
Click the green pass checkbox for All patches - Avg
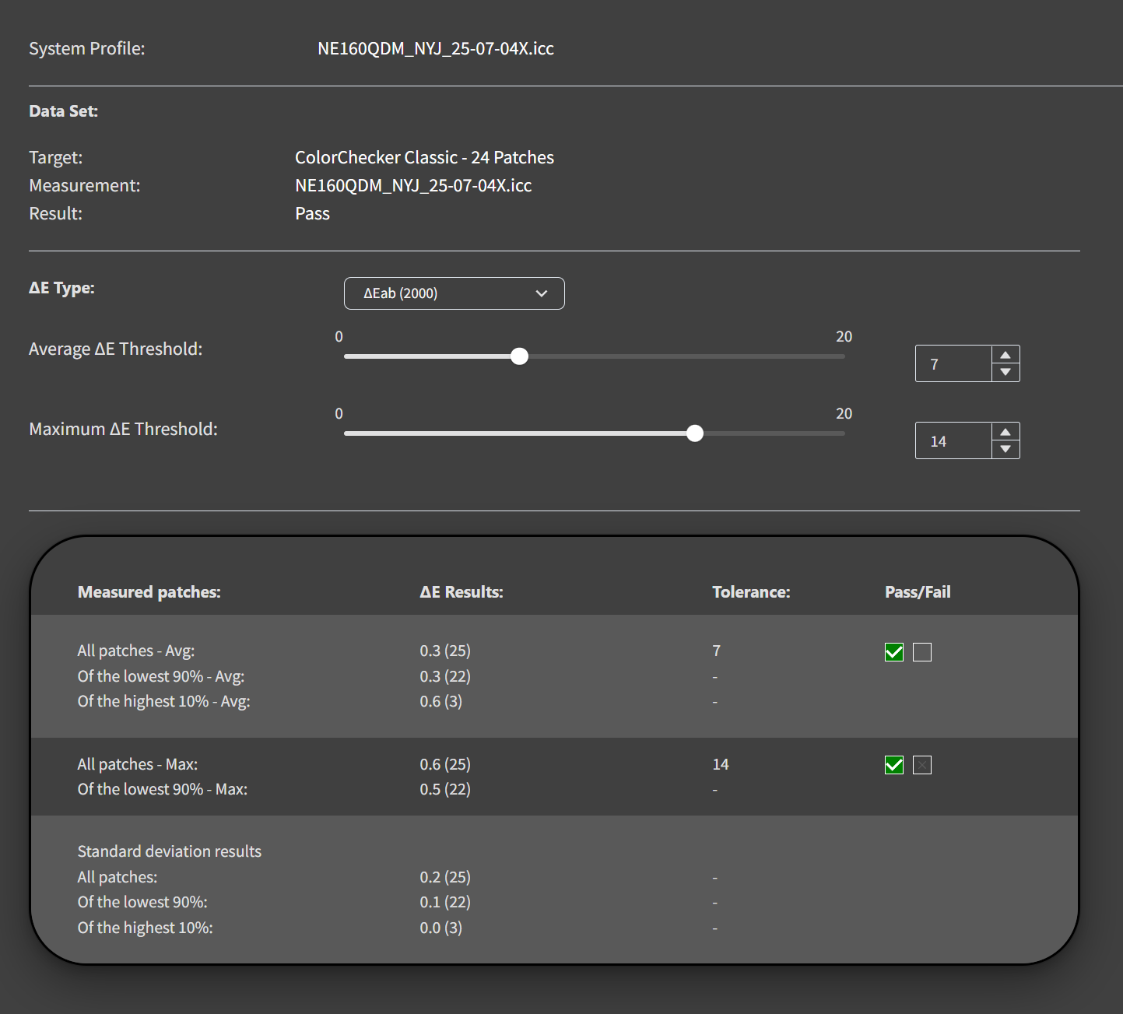pyautogui.click(x=894, y=652)
